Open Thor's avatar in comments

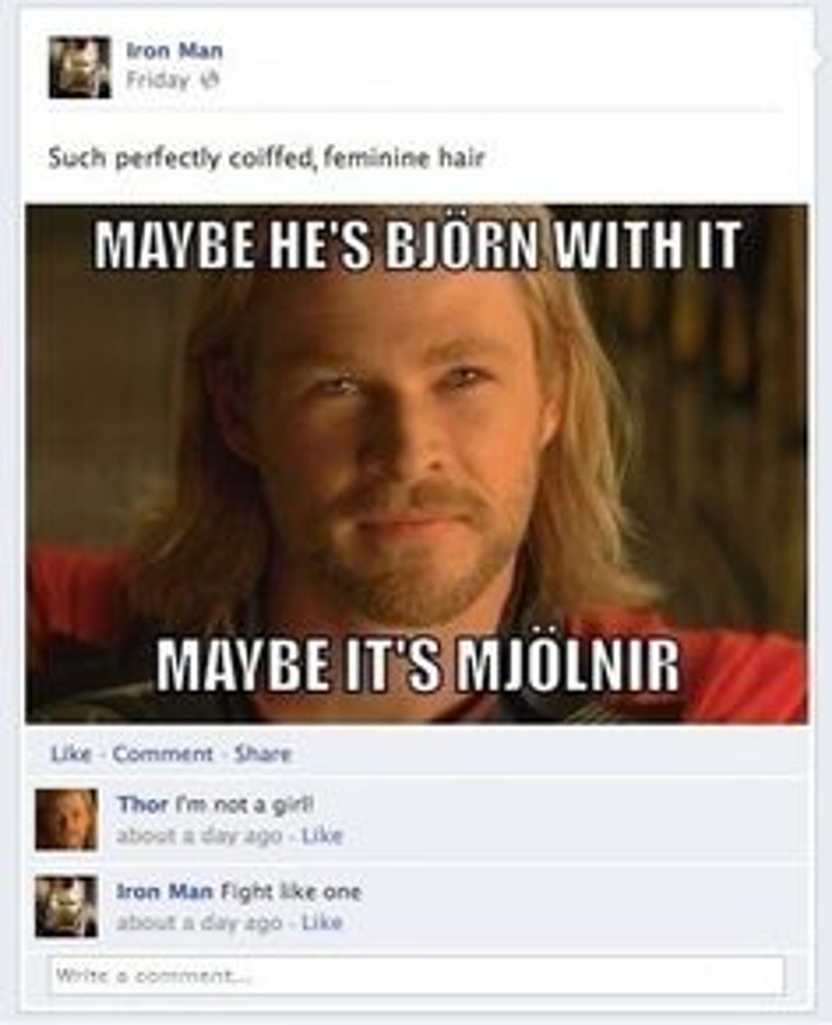pos(67,820)
